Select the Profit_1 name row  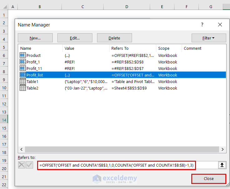(123, 62)
